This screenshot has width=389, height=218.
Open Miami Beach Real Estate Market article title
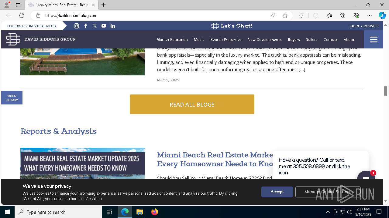(215, 159)
